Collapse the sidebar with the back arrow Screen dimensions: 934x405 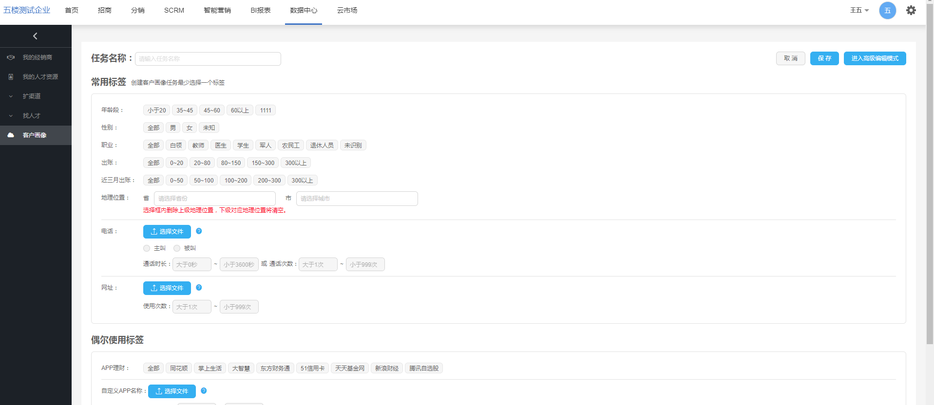coord(35,36)
